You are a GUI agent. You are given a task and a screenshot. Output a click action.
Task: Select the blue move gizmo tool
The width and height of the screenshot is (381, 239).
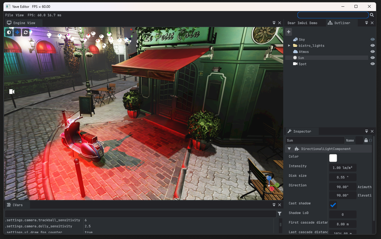(17, 32)
